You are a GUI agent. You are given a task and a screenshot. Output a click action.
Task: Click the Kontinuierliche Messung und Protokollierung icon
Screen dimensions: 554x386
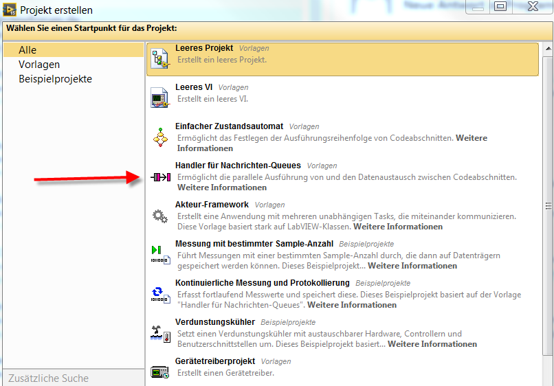tap(161, 295)
